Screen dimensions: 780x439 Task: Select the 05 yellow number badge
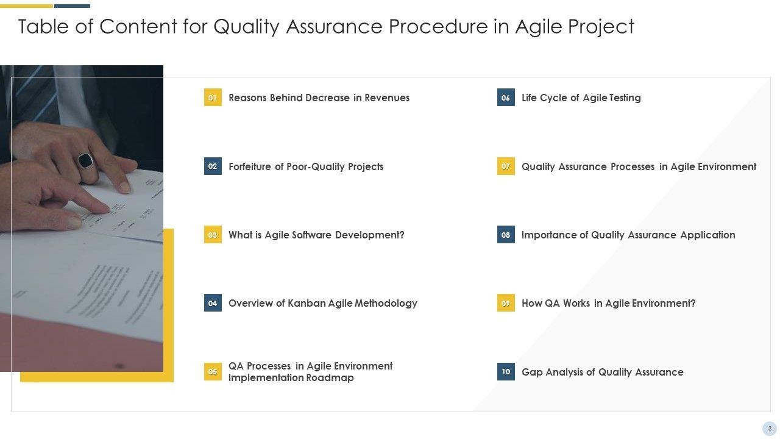tap(213, 372)
